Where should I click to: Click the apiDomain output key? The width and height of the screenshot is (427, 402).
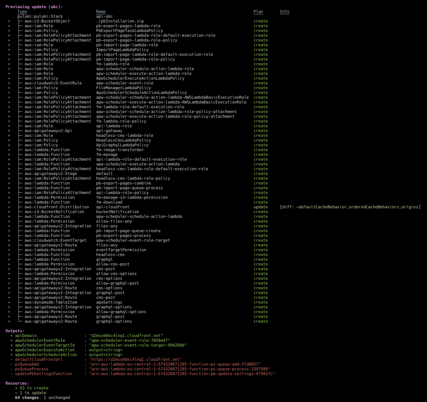(26, 336)
